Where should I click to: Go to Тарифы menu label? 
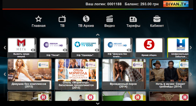[133, 26]
